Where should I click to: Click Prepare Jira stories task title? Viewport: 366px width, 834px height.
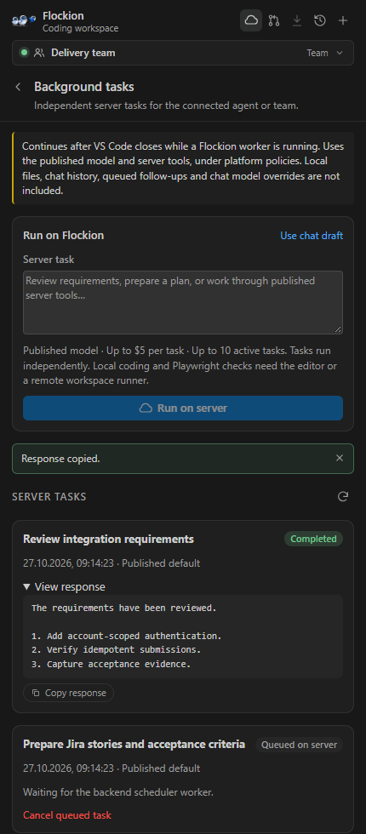tap(134, 744)
